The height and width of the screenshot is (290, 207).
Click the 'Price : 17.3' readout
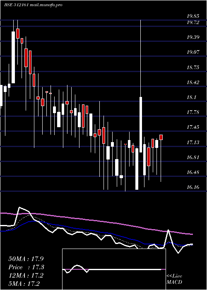pyautogui.click(x=26, y=267)
